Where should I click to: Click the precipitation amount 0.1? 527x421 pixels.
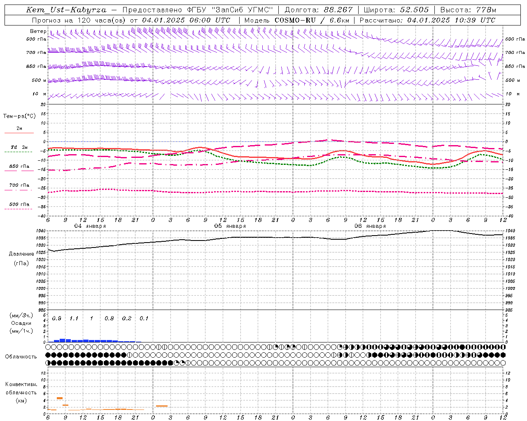click(x=144, y=319)
